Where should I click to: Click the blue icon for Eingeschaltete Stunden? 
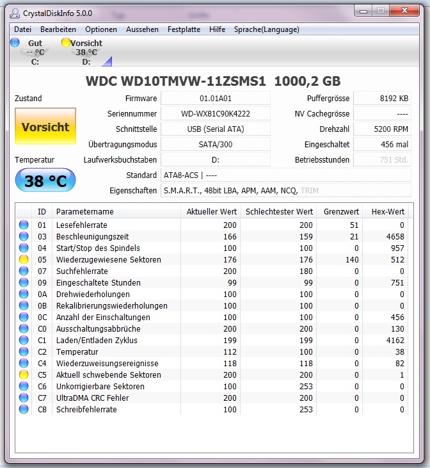[24, 282]
